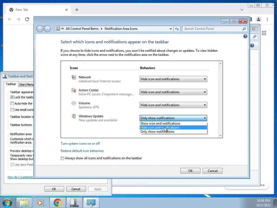Cancel the Notification Area Icons changes
This screenshot has width=277, height=208.
point(213,171)
